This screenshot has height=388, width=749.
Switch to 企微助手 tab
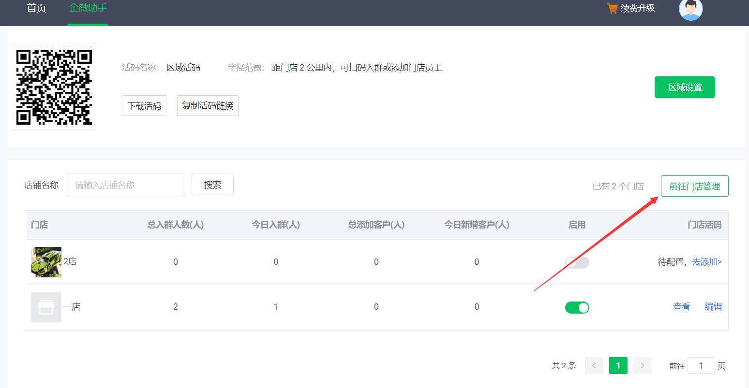(x=88, y=8)
